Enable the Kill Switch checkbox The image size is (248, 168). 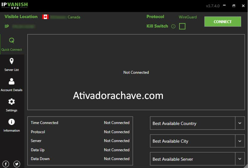[x=182, y=26]
